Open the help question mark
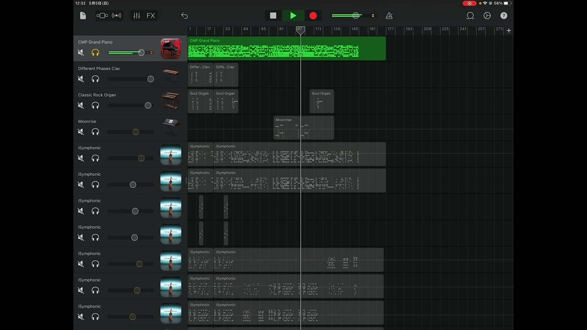This screenshot has width=587, height=330. [504, 16]
